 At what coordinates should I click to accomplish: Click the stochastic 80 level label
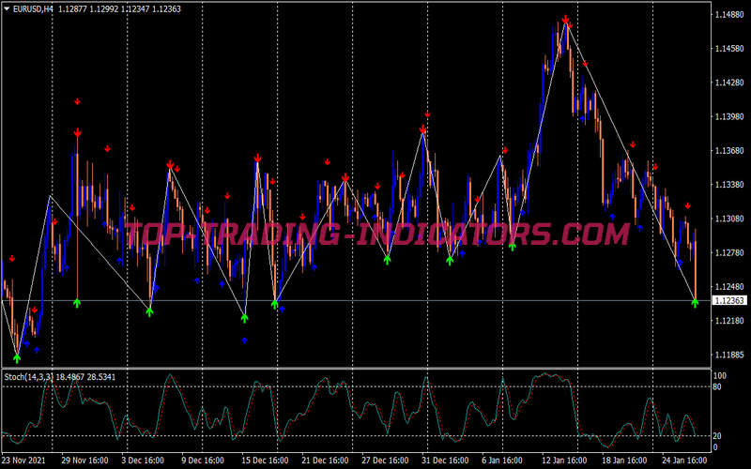tap(717, 386)
